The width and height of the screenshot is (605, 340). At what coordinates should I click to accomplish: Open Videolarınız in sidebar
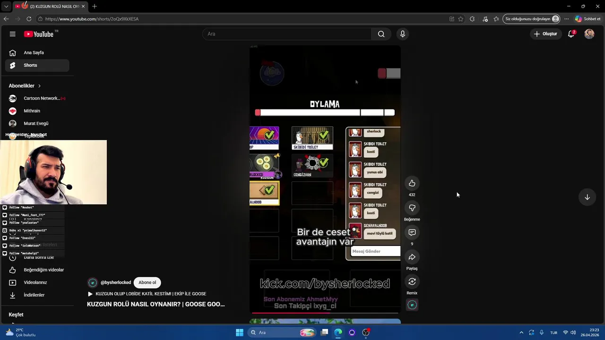point(37,282)
